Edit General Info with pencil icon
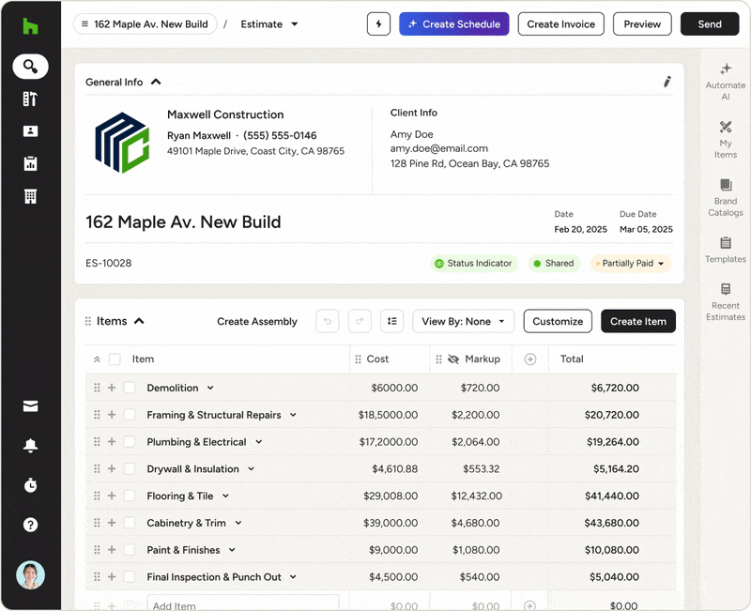Screen dimensions: 751x611 tap(667, 83)
